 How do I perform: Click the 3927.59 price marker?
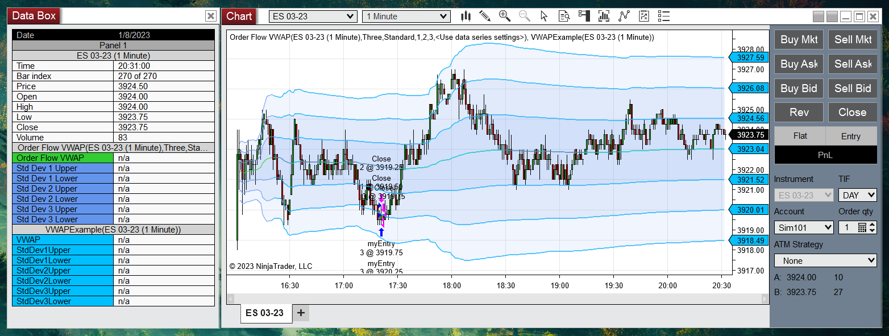[x=747, y=57]
